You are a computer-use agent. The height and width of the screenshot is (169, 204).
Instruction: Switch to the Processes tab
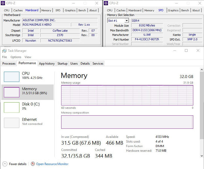9,64
